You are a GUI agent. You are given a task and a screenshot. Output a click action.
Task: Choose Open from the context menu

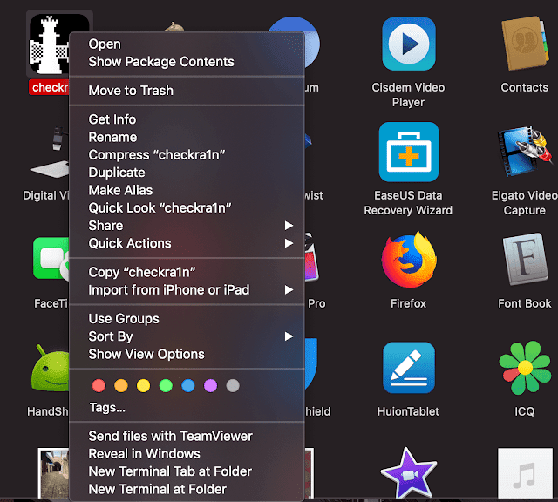coord(187,44)
